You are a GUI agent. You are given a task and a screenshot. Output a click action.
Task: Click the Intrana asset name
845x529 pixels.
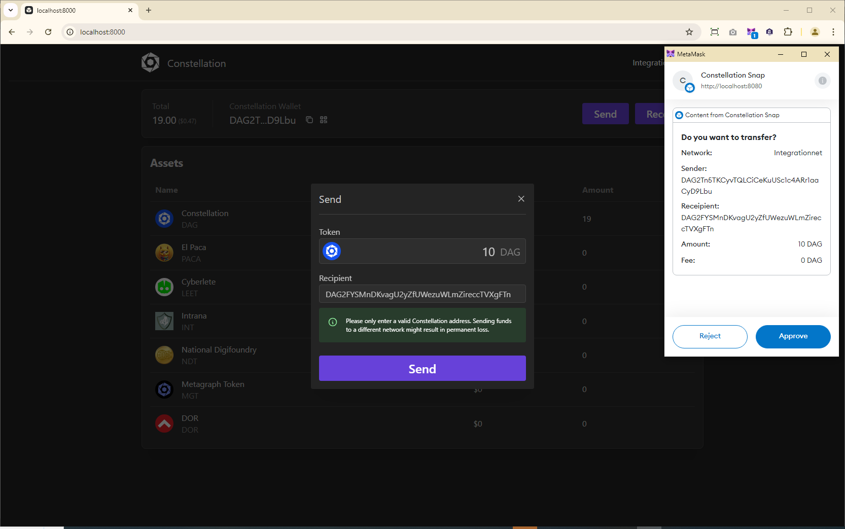click(194, 315)
